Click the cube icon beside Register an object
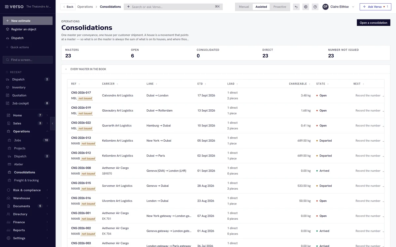This screenshot has width=396, height=247. pyautogui.click(x=8, y=29)
